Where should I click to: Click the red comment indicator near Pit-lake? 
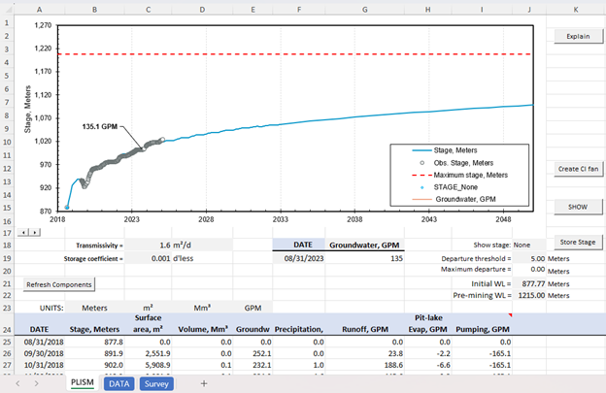(510, 315)
